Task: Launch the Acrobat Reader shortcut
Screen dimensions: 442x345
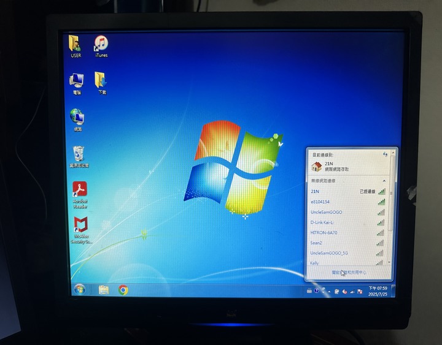Action: tap(80, 195)
